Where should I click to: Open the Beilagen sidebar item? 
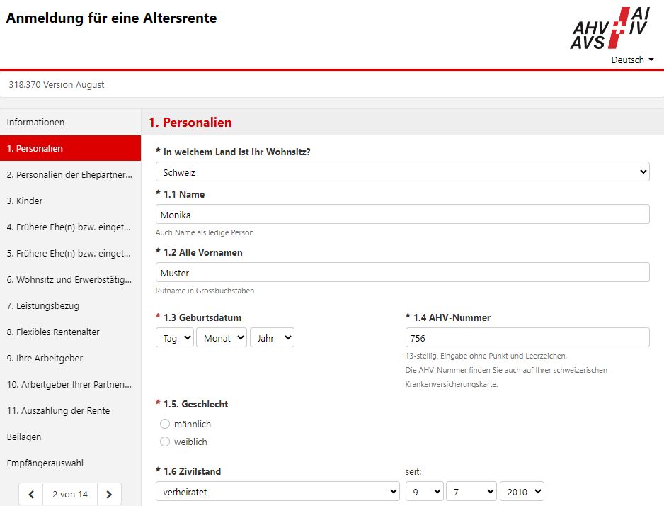pyautogui.click(x=24, y=437)
